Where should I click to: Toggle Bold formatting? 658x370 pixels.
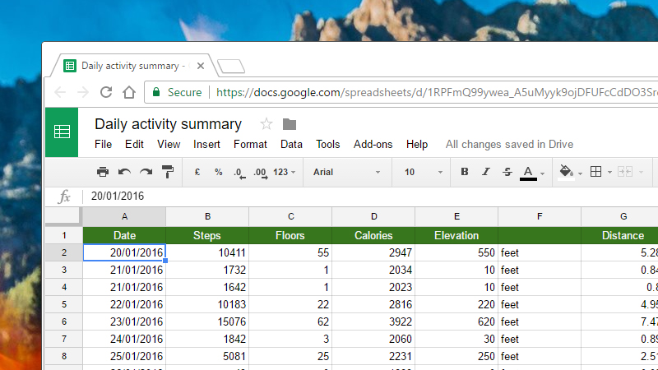pyautogui.click(x=464, y=172)
